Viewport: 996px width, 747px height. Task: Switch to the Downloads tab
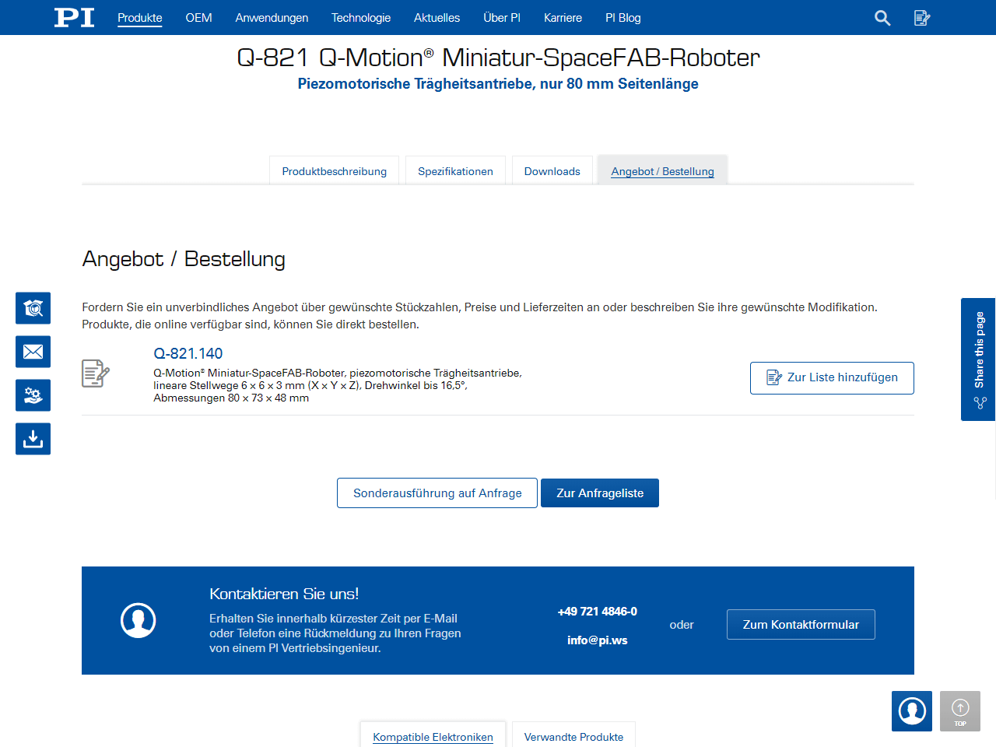click(552, 171)
